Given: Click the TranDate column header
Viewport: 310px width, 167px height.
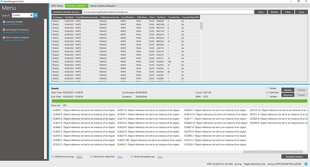Looking at the screenshot, I should pyautogui.click(x=69, y=17).
